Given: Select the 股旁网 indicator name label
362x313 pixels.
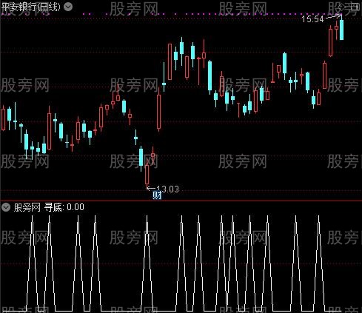Looking at the screenshot, I should click(27, 207).
